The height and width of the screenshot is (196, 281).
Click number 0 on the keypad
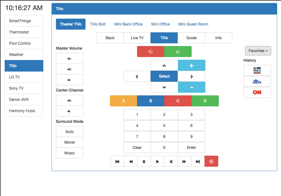pos(164,147)
